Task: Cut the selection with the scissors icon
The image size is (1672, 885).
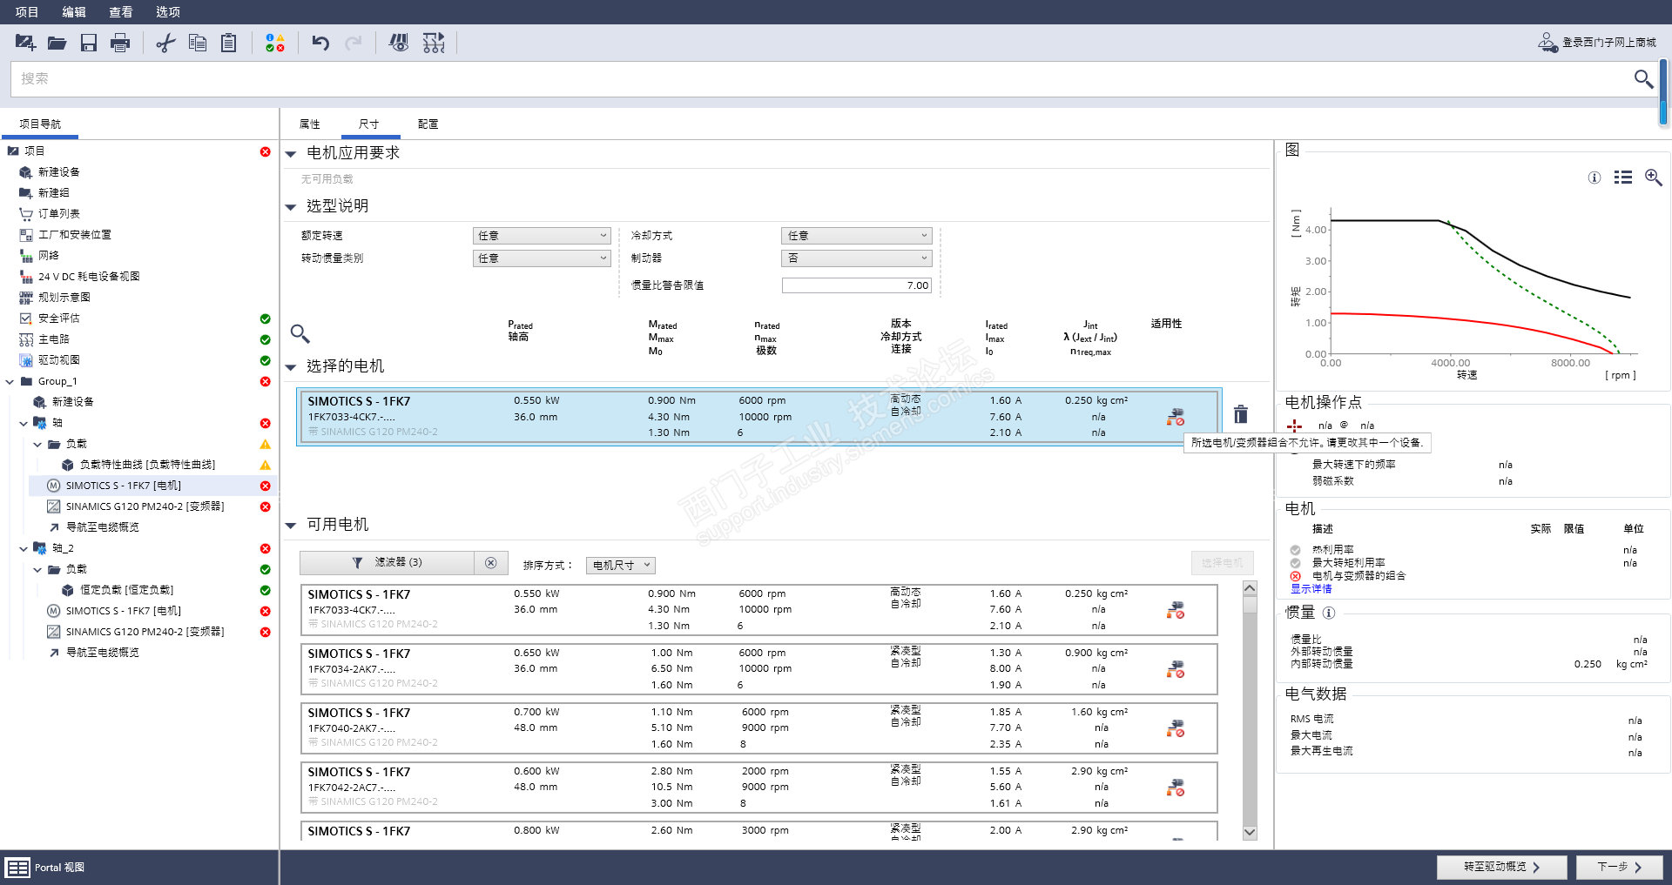Action: (x=165, y=43)
